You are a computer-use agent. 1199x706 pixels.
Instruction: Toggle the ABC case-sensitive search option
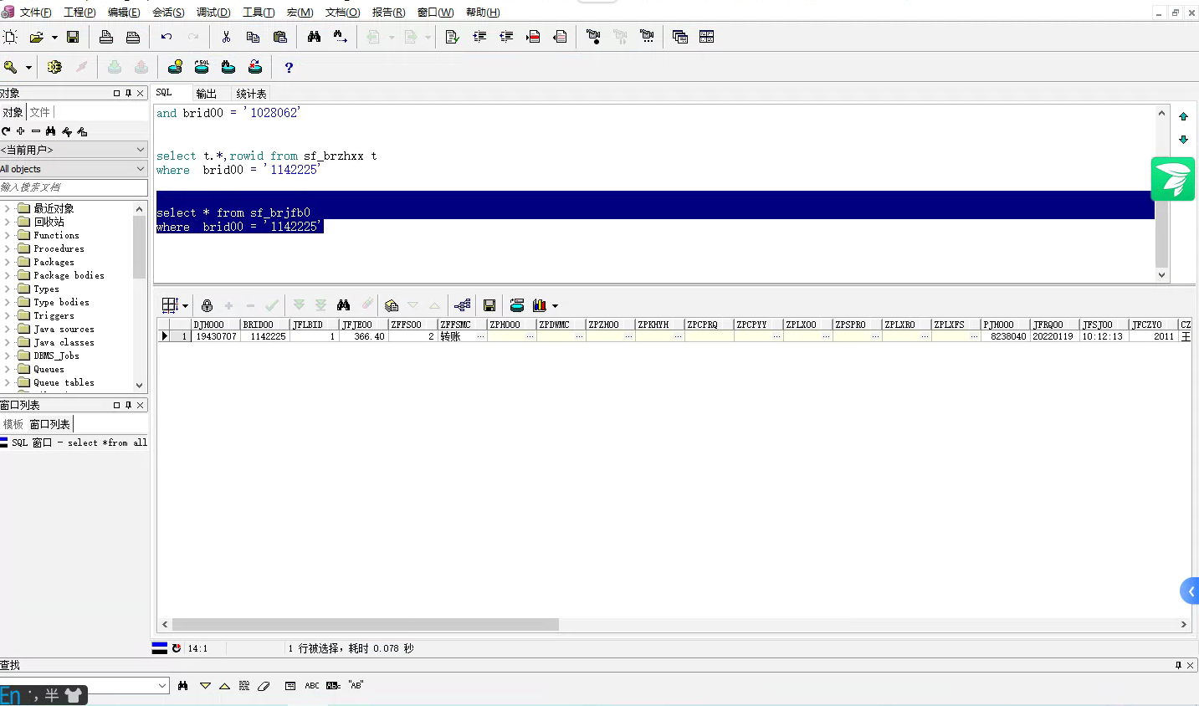311,686
